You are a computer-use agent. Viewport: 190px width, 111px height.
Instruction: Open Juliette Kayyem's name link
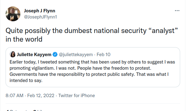click(x=34, y=55)
